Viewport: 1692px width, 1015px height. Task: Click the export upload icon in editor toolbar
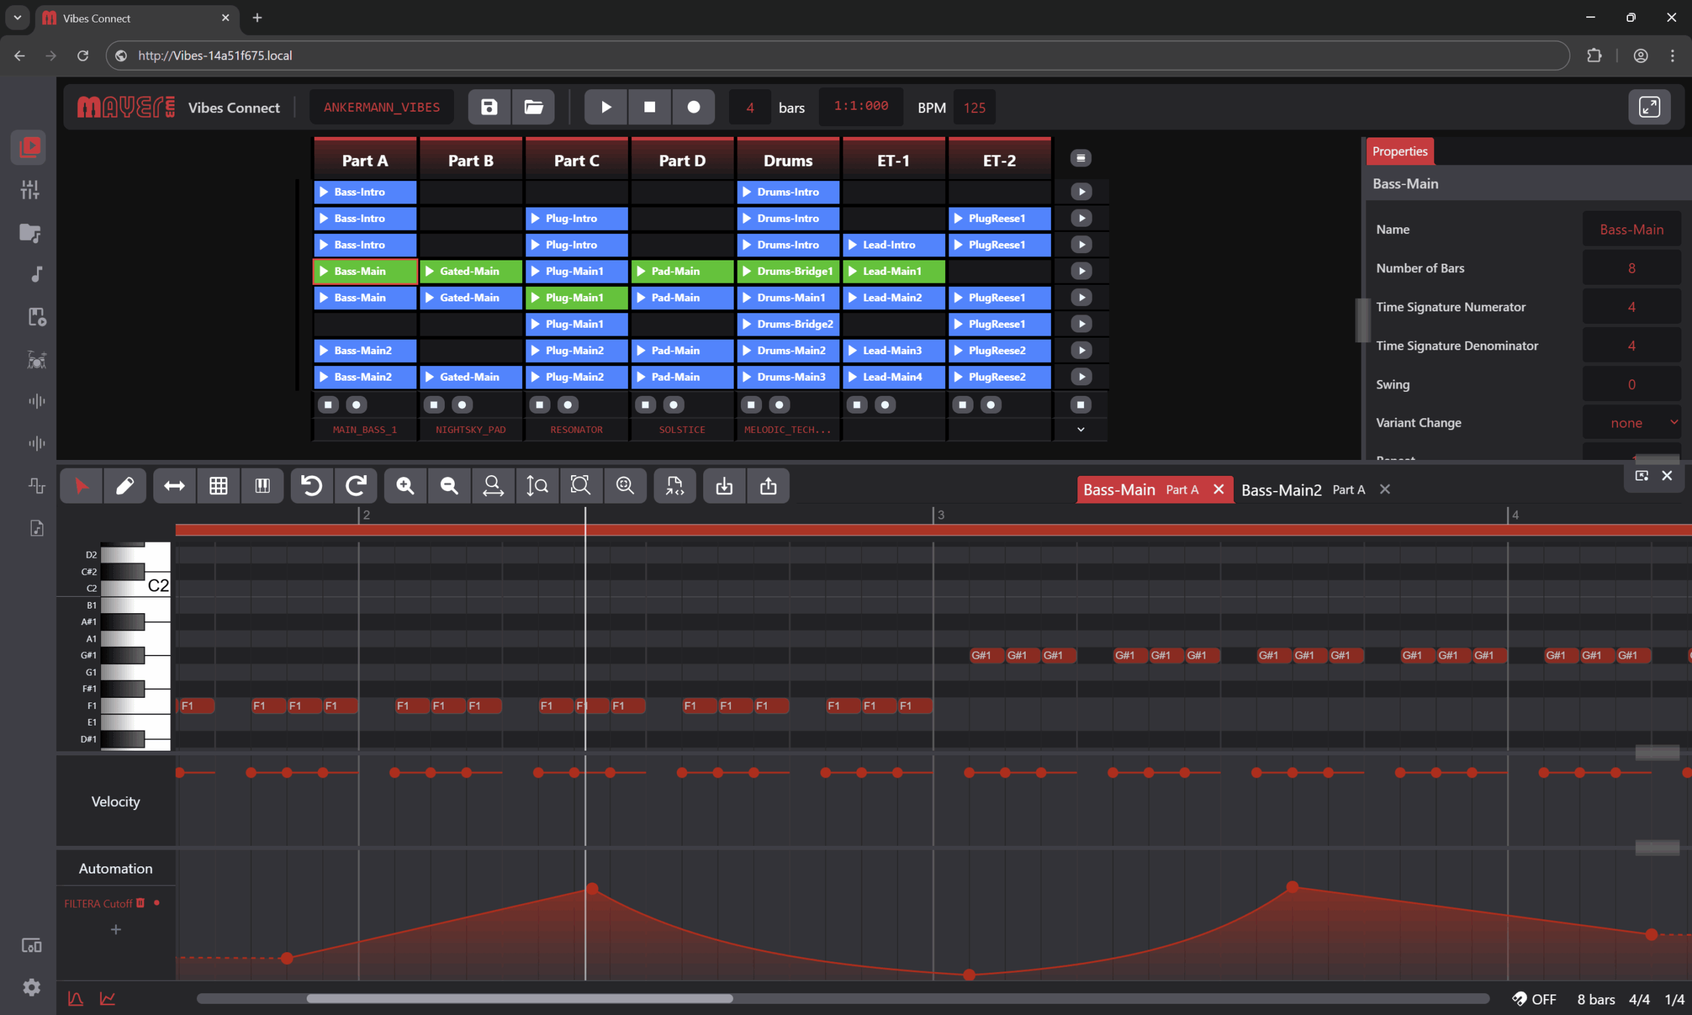pyautogui.click(x=768, y=486)
